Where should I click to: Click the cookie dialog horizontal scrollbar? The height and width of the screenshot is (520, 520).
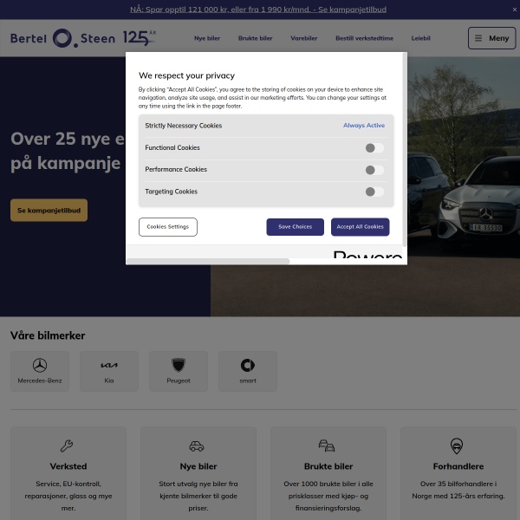tap(208, 262)
